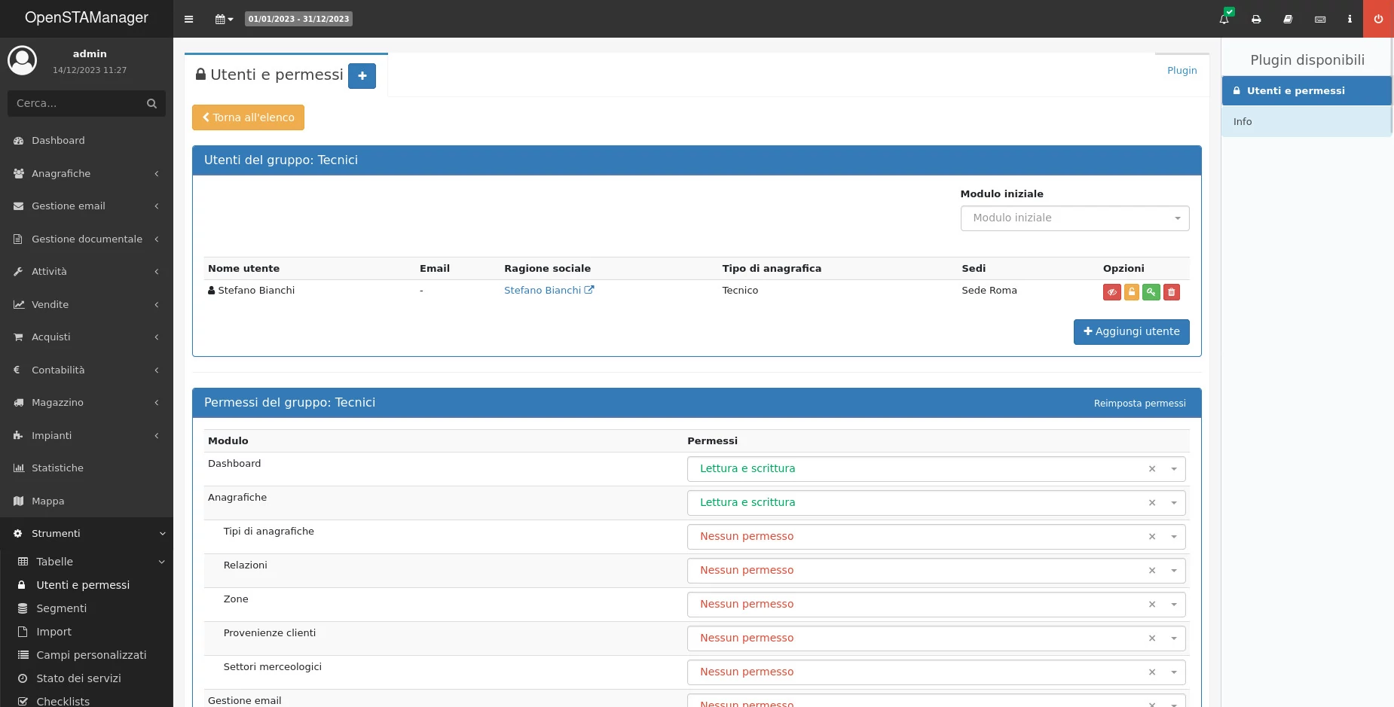Expand the Anagrafiche sidebar menu

click(x=87, y=173)
